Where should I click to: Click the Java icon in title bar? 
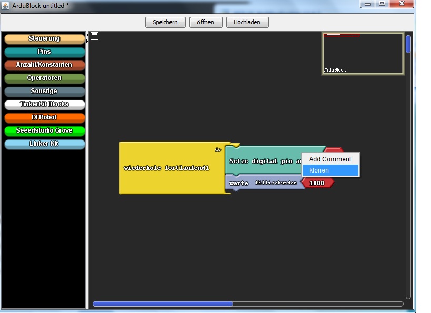pyautogui.click(x=6, y=5)
